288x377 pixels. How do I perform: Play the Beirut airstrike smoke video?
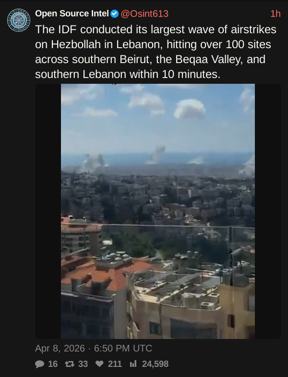click(x=158, y=211)
